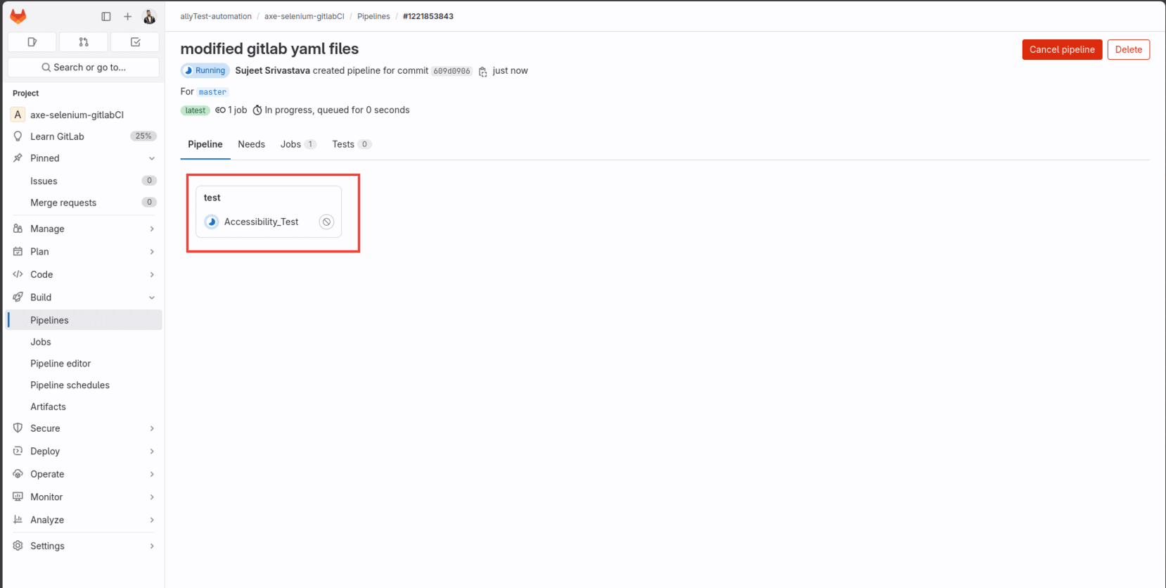
Task: Expand the Settings section chevron
Action: pyautogui.click(x=152, y=546)
